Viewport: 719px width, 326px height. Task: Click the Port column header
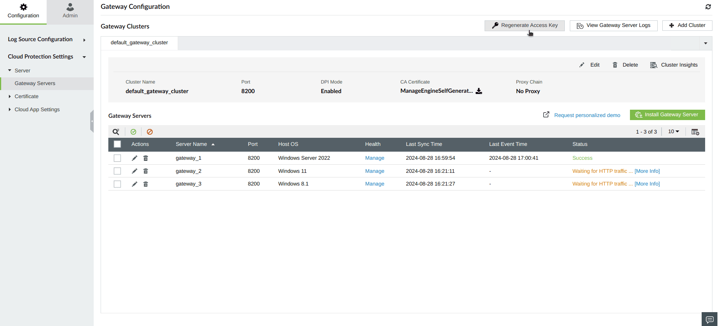click(253, 144)
